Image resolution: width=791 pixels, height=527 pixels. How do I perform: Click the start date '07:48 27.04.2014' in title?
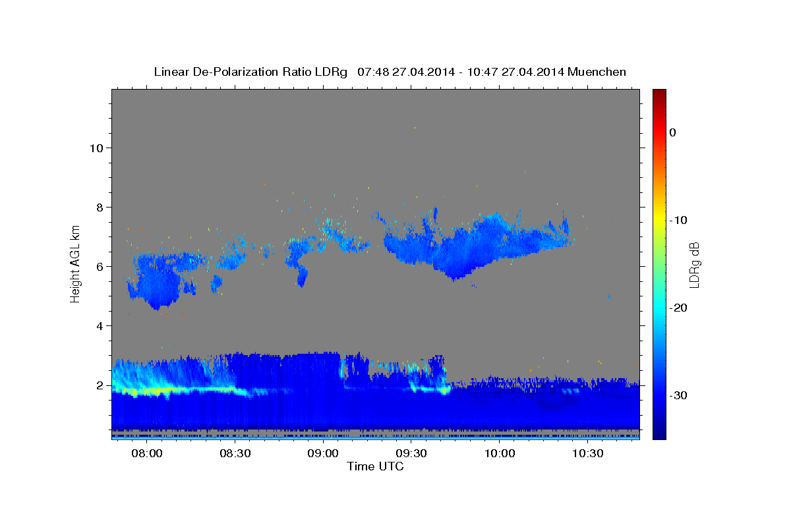coord(405,72)
